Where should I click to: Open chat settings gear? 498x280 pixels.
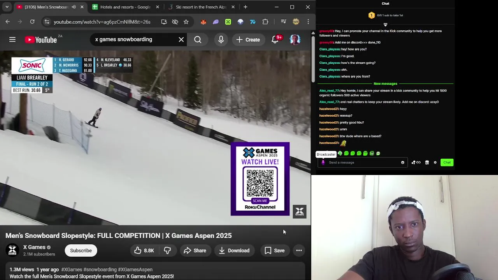point(435,163)
